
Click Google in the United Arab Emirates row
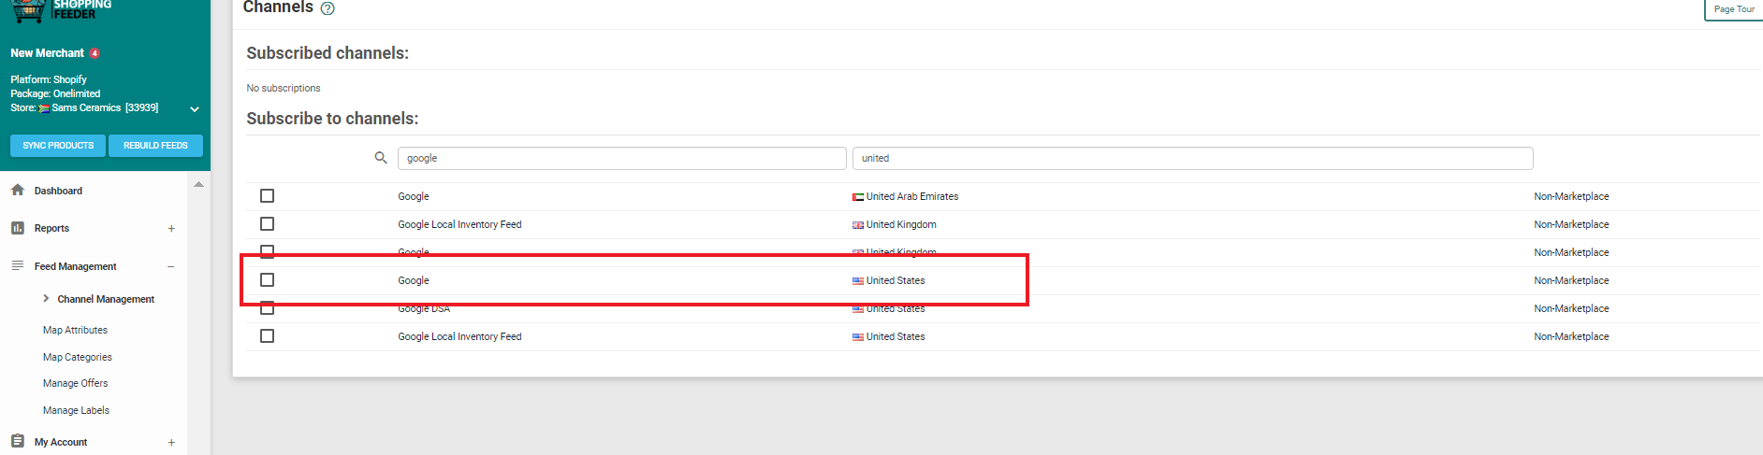[x=414, y=196]
